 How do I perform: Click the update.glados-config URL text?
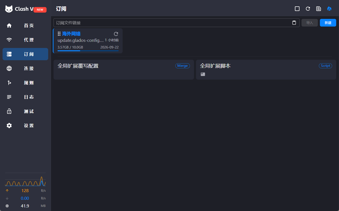pyautogui.click(x=81, y=40)
